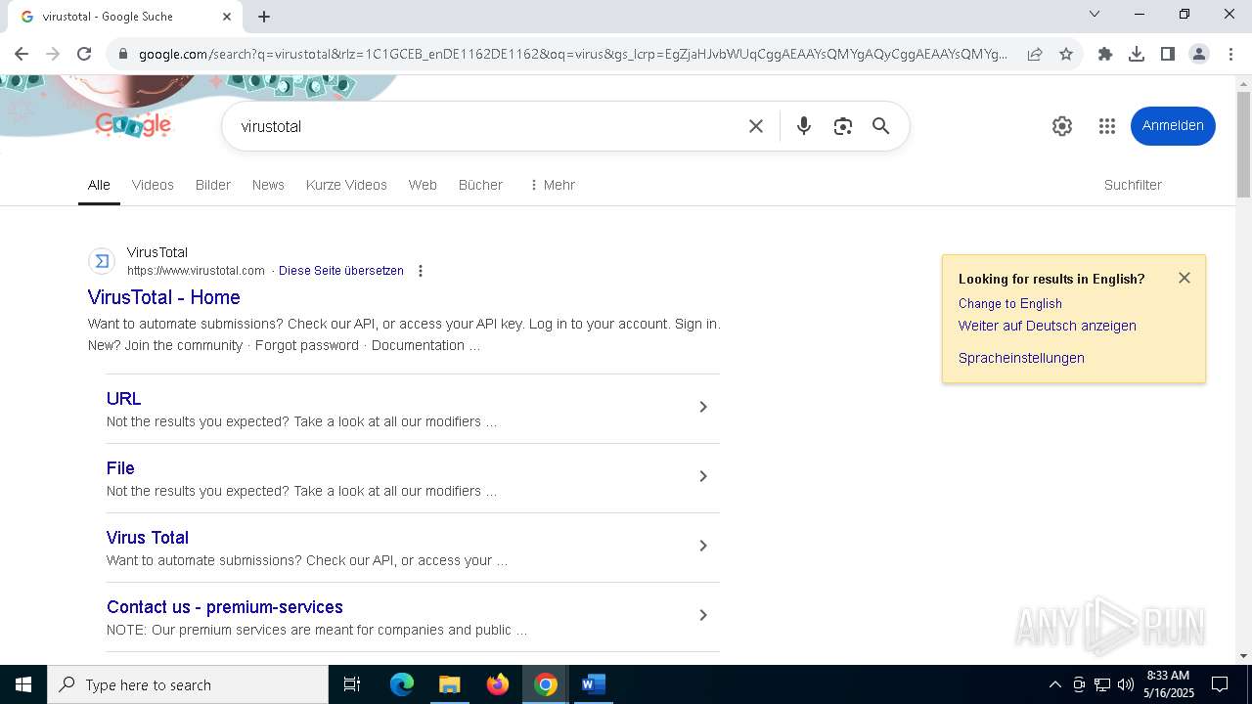Click the Chrome address bar URL
This screenshot has height=704, width=1252.
click(x=572, y=54)
